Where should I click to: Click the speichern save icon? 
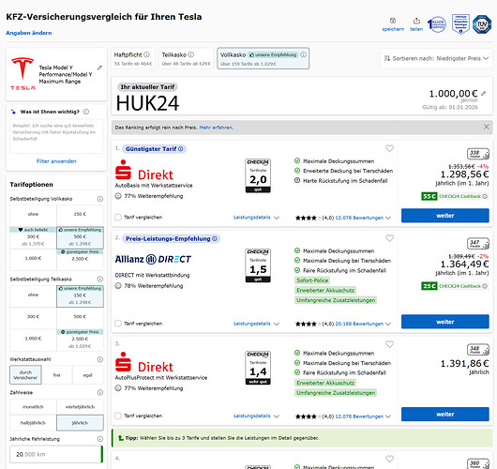click(x=393, y=21)
